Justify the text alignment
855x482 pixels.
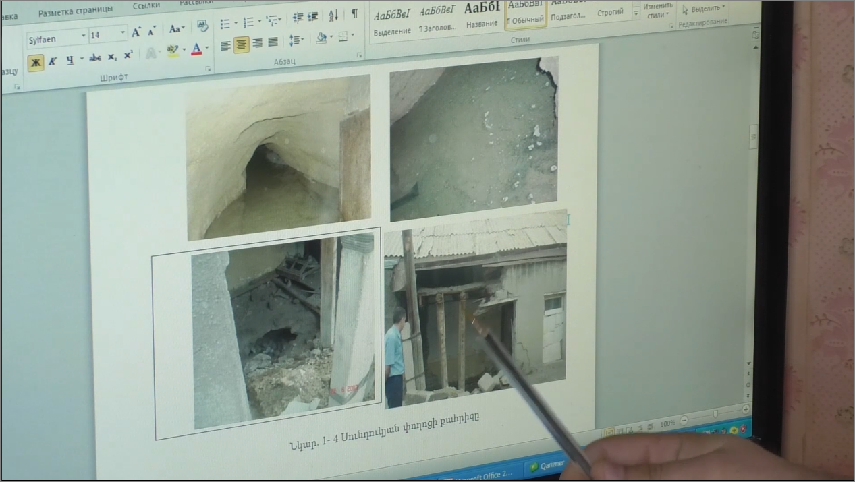click(x=273, y=42)
